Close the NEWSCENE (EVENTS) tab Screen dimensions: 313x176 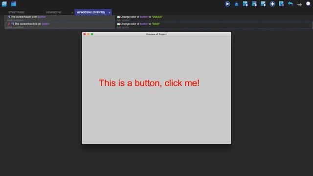[x=110, y=13]
